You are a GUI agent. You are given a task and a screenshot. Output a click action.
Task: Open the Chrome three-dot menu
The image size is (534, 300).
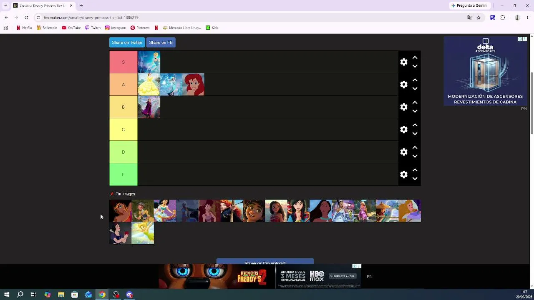point(528,17)
